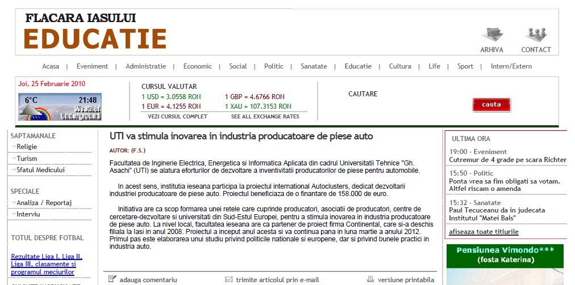The width and height of the screenshot is (575, 285).
Task: Click adauga comentariu link
Action: [148, 280]
